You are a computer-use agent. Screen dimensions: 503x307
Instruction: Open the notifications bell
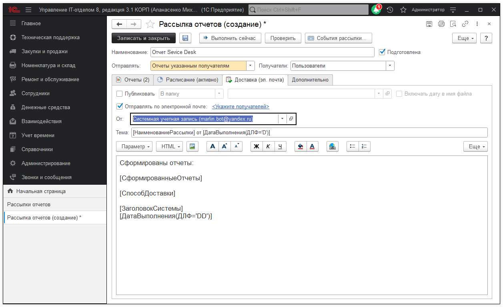(x=376, y=10)
